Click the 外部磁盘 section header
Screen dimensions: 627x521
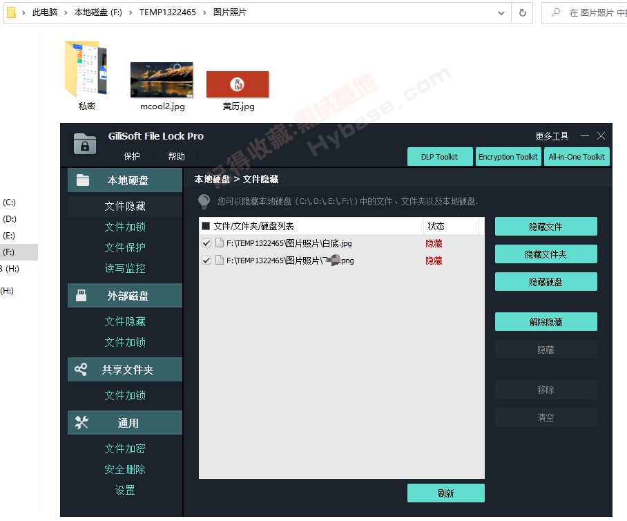click(125, 295)
